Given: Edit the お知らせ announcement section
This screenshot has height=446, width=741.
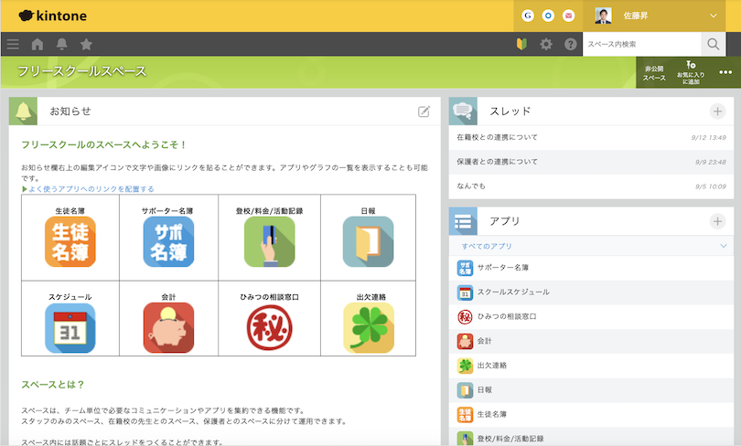Looking at the screenshot, I should (424, 111).
